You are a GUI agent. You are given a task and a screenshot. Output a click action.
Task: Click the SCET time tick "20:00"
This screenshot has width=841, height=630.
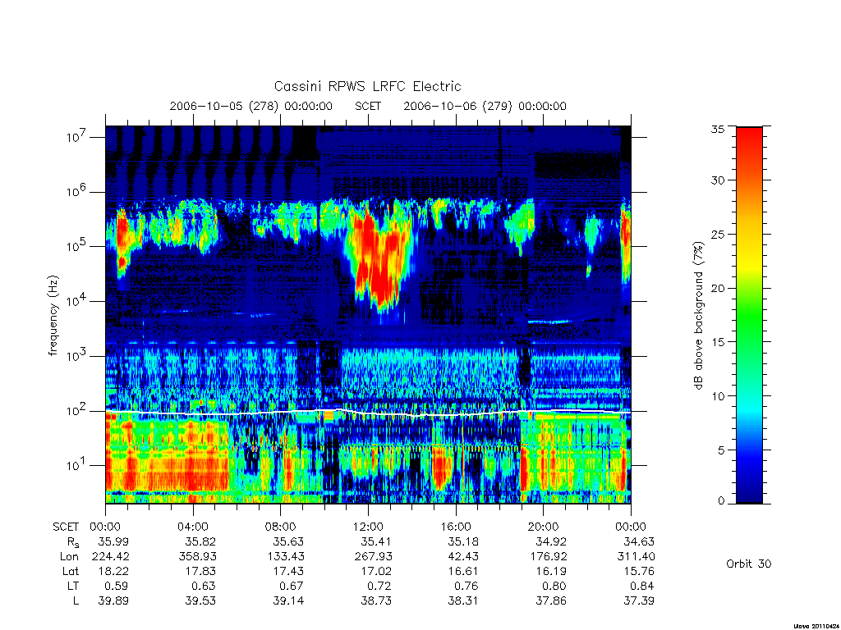(x=544, y=527)
